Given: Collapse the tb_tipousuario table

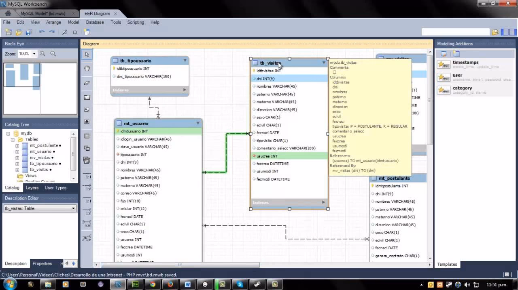Looking at the screenshot, I should coord(185,61).
